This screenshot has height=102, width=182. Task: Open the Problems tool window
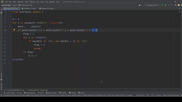click(63, 93)
